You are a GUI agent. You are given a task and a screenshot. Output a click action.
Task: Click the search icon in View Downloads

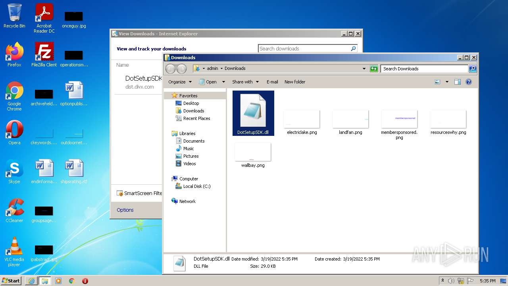[353, 48]
